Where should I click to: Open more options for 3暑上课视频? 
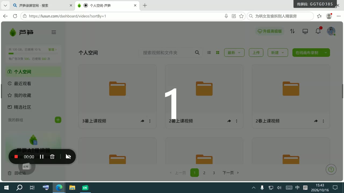coord(150,121)
